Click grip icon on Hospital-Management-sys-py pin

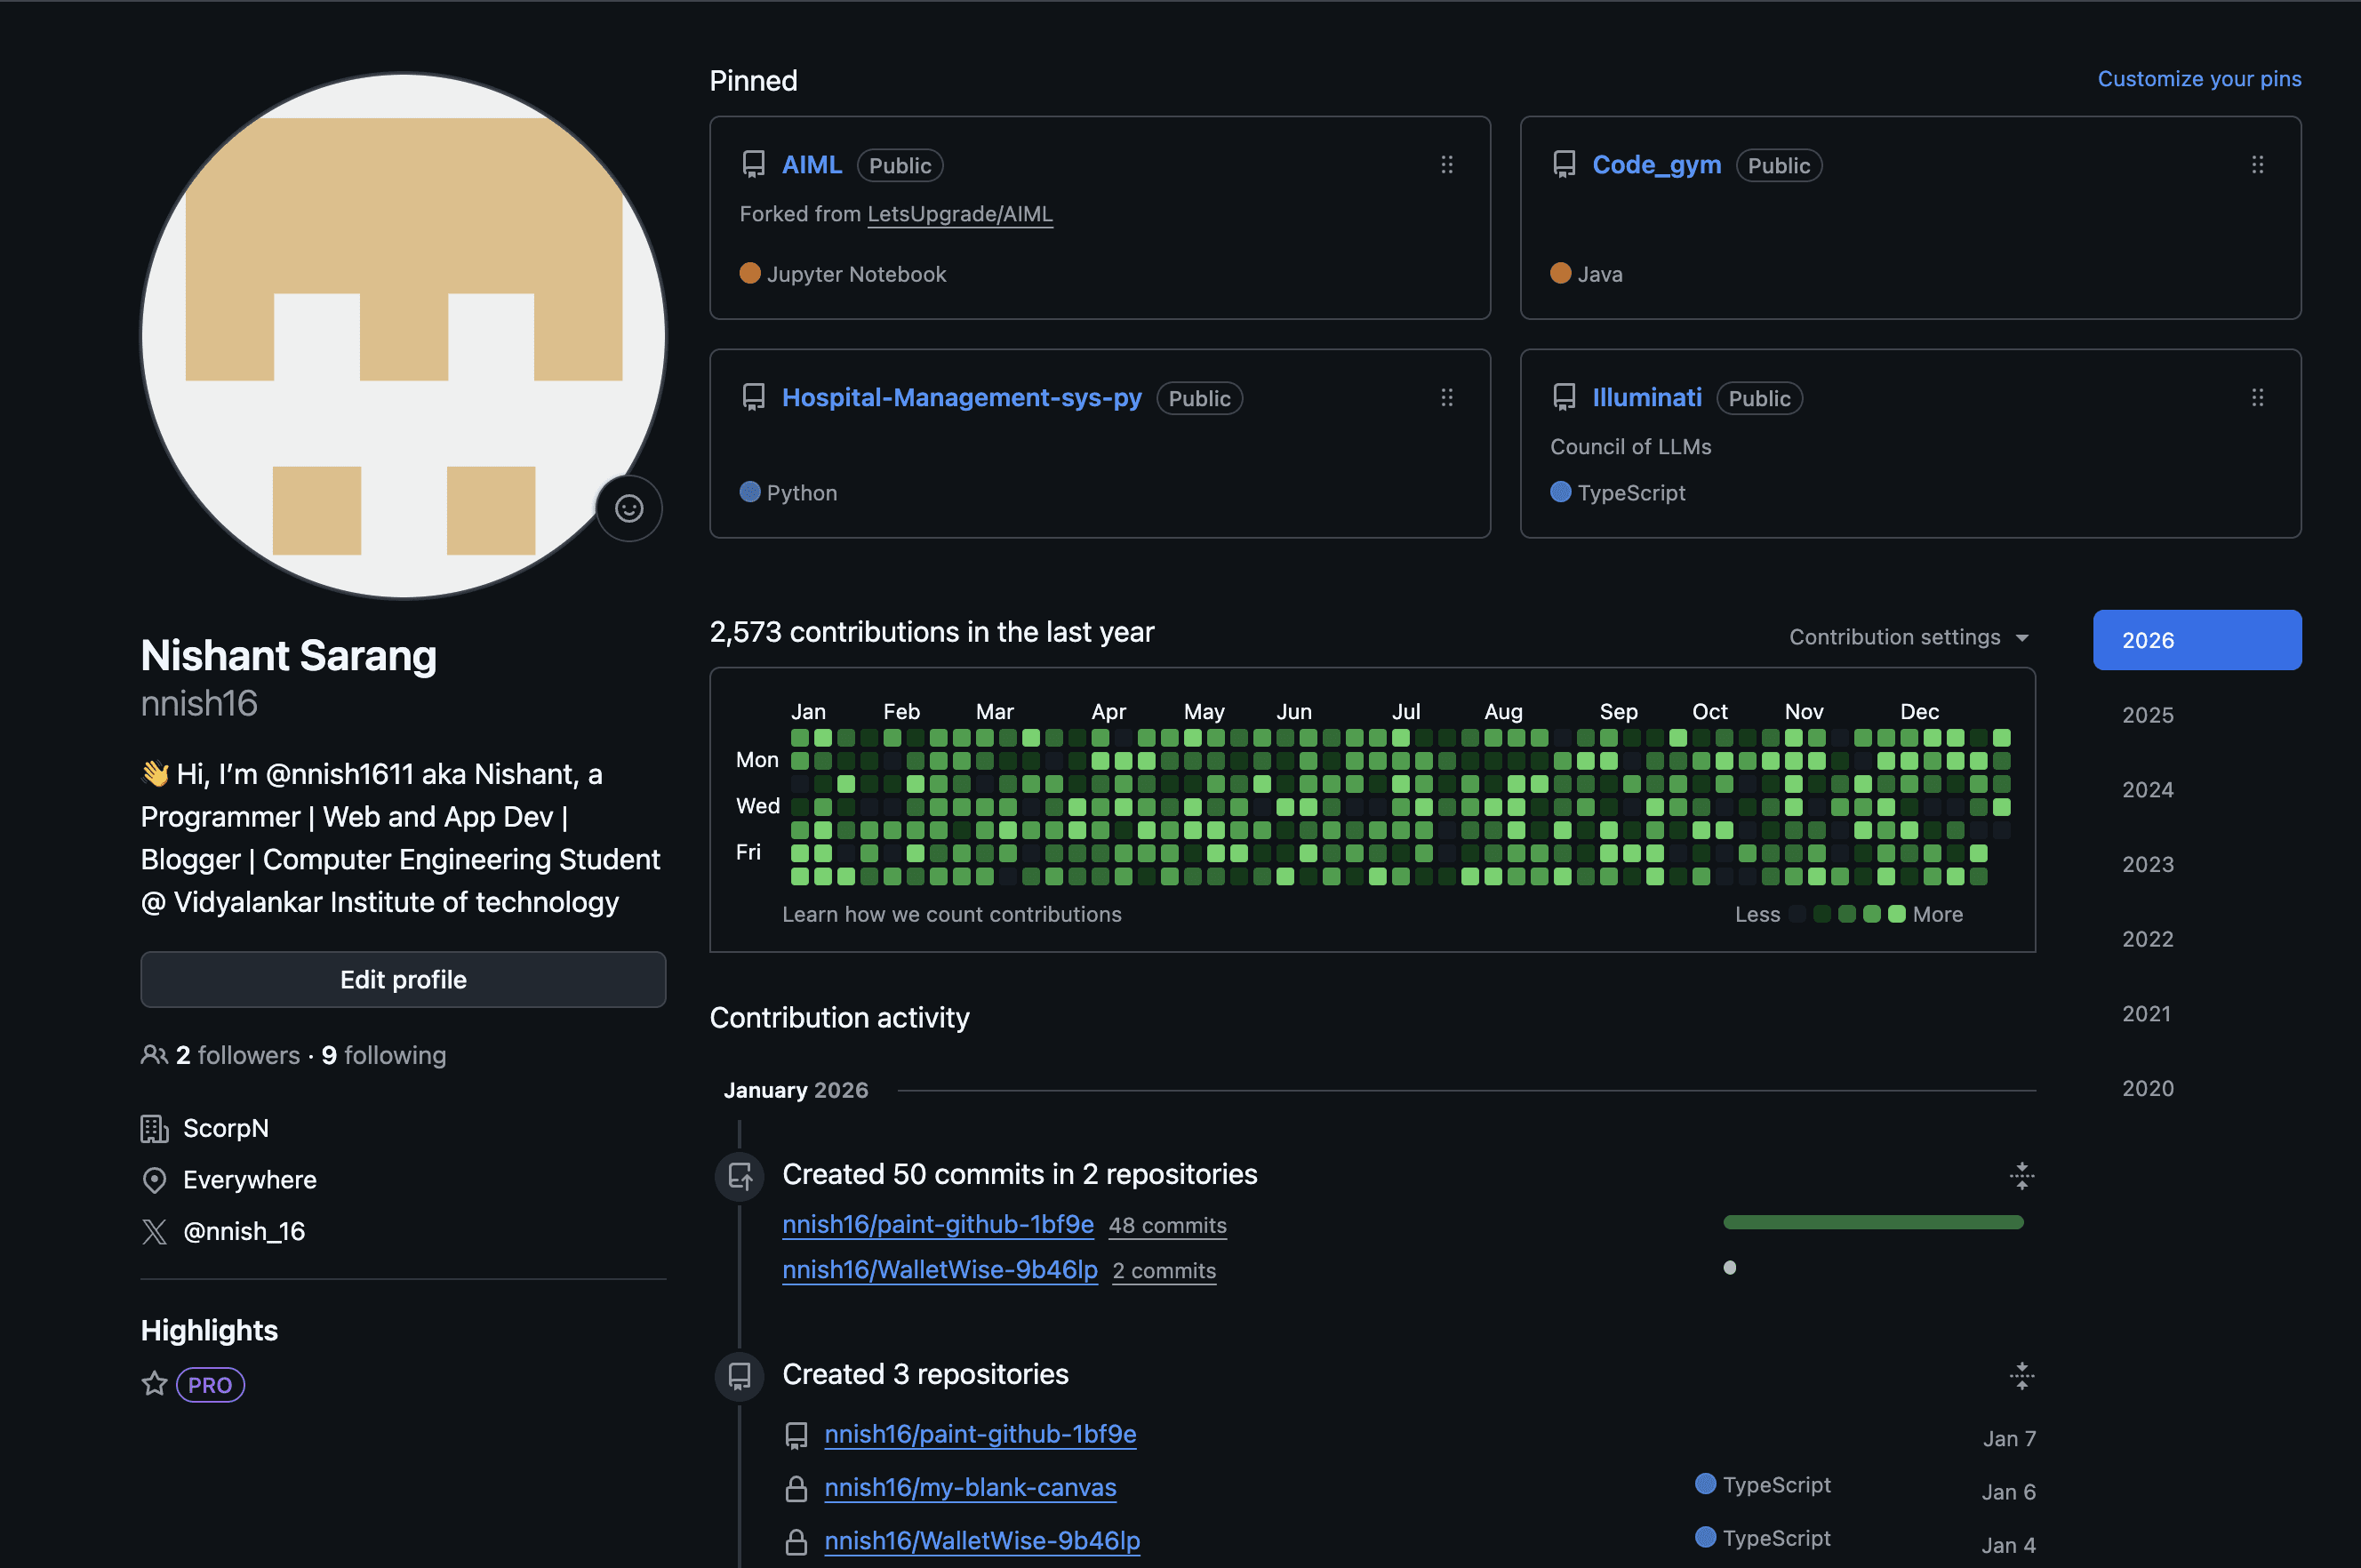(1446, 398)
